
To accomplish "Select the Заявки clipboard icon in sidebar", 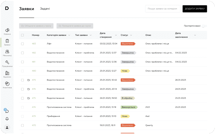I will click(7, 41).
